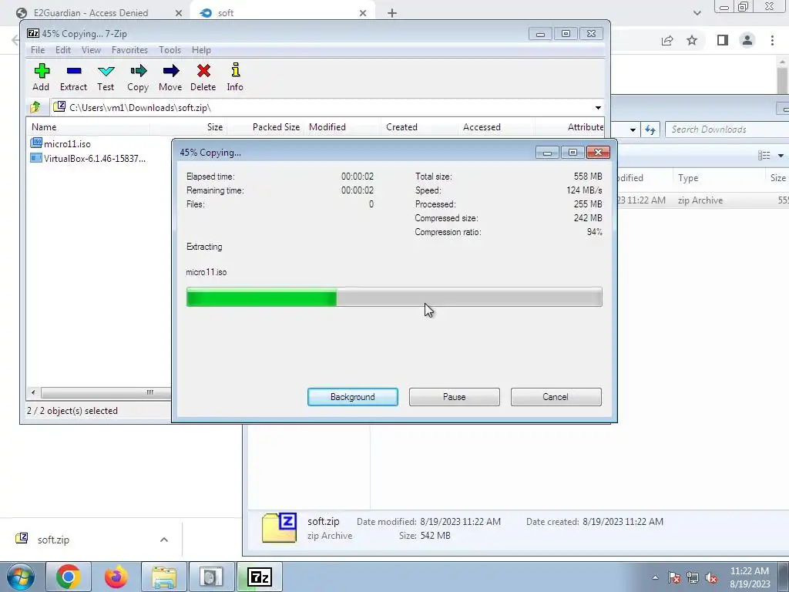Image resolution: width=789 pixels, height=592 pixels.
Task: Open soft.zip download options chevron
Action: 164,540
